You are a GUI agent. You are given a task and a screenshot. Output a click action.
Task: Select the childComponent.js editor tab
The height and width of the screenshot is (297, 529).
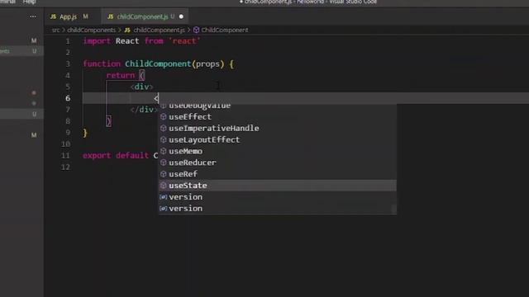(x=145, y=16)
